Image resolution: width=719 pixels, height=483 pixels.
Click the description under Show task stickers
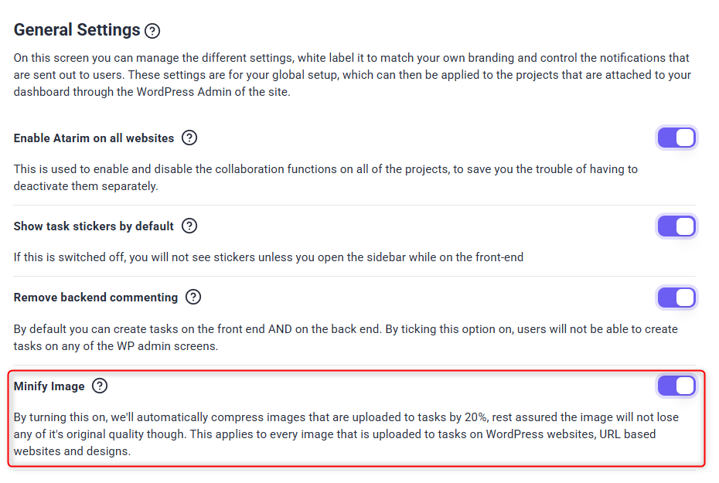coord(268,257)
